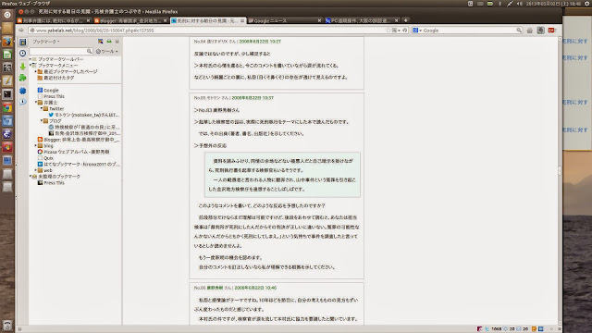Switch to the PC遠隔操作 tab
This screenshot has height=333, width=592.
click(362, 20)
